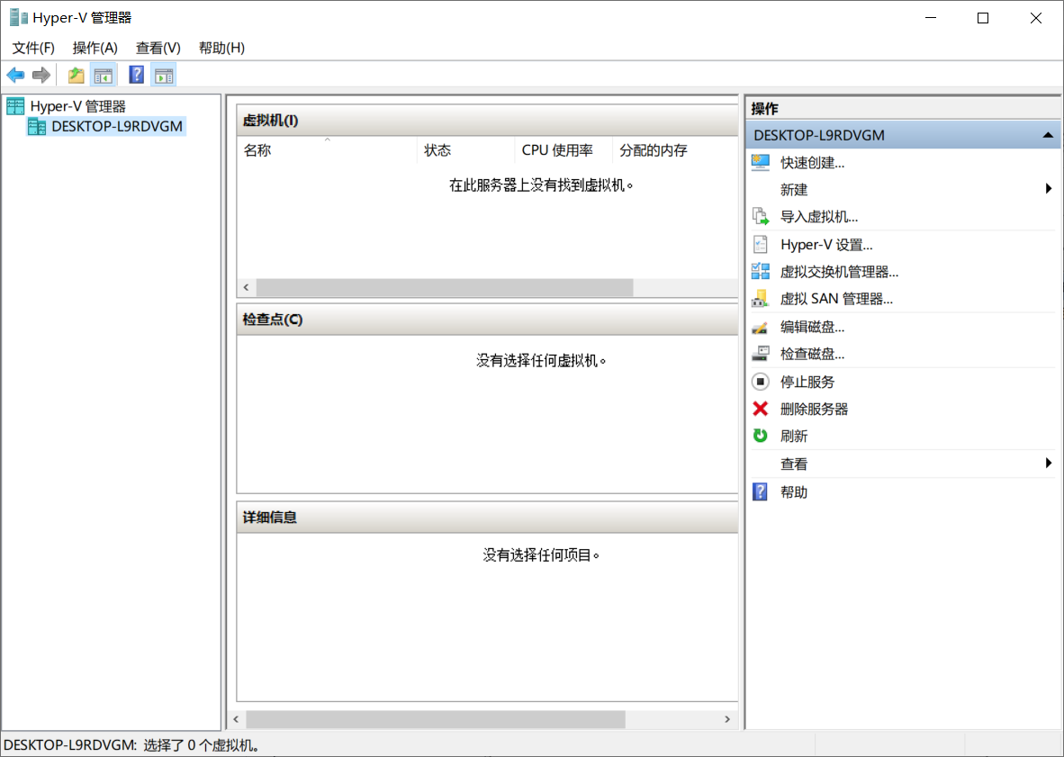Viewport: 1064px width, 757px height.
Task: Click the 检查点(C) section header
Action: pos(487,320)
